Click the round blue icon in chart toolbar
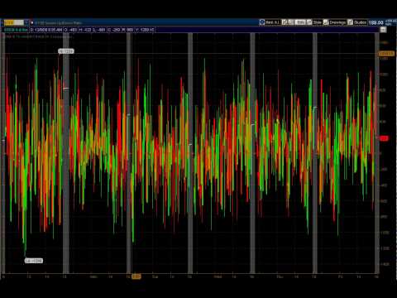 [x=262, y=22]
